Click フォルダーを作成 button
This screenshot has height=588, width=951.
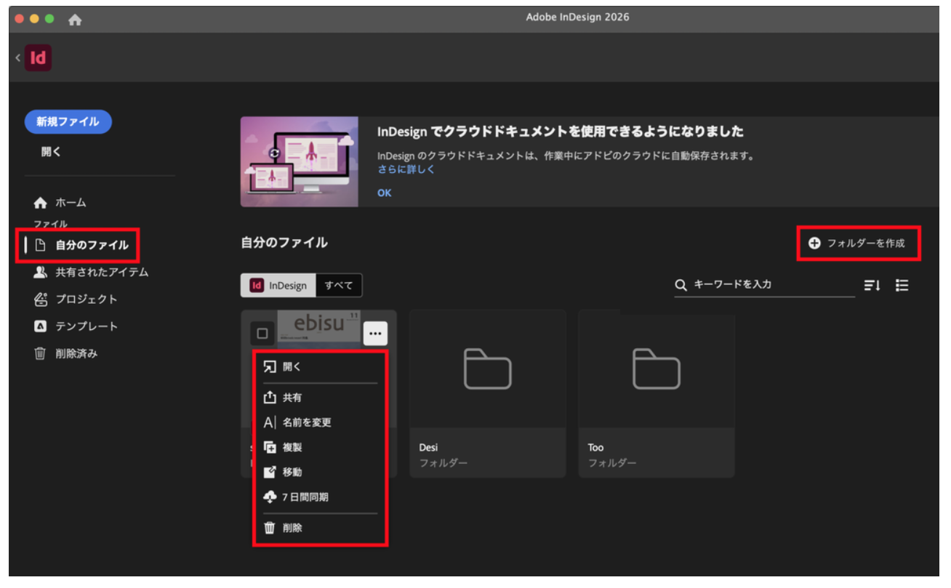858,243
